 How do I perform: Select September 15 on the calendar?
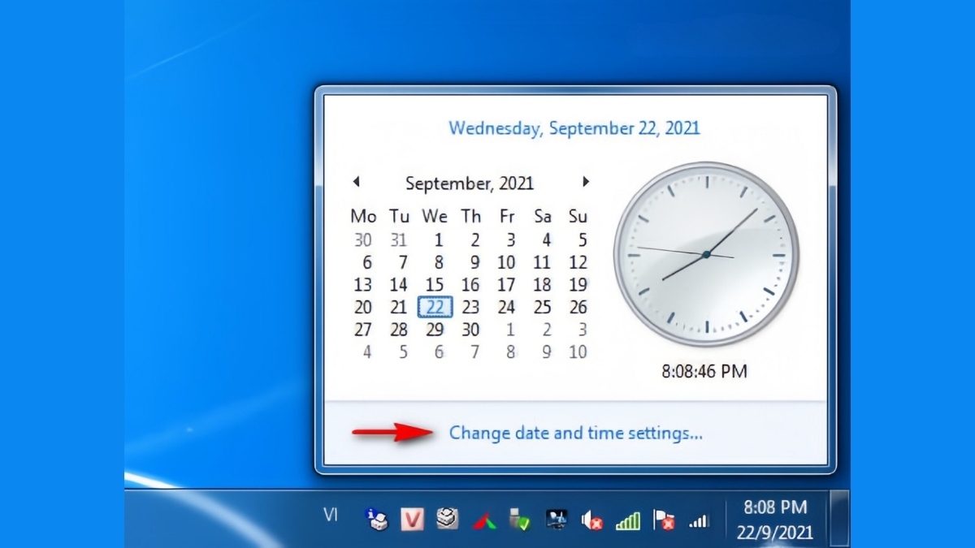coord(435,285)
